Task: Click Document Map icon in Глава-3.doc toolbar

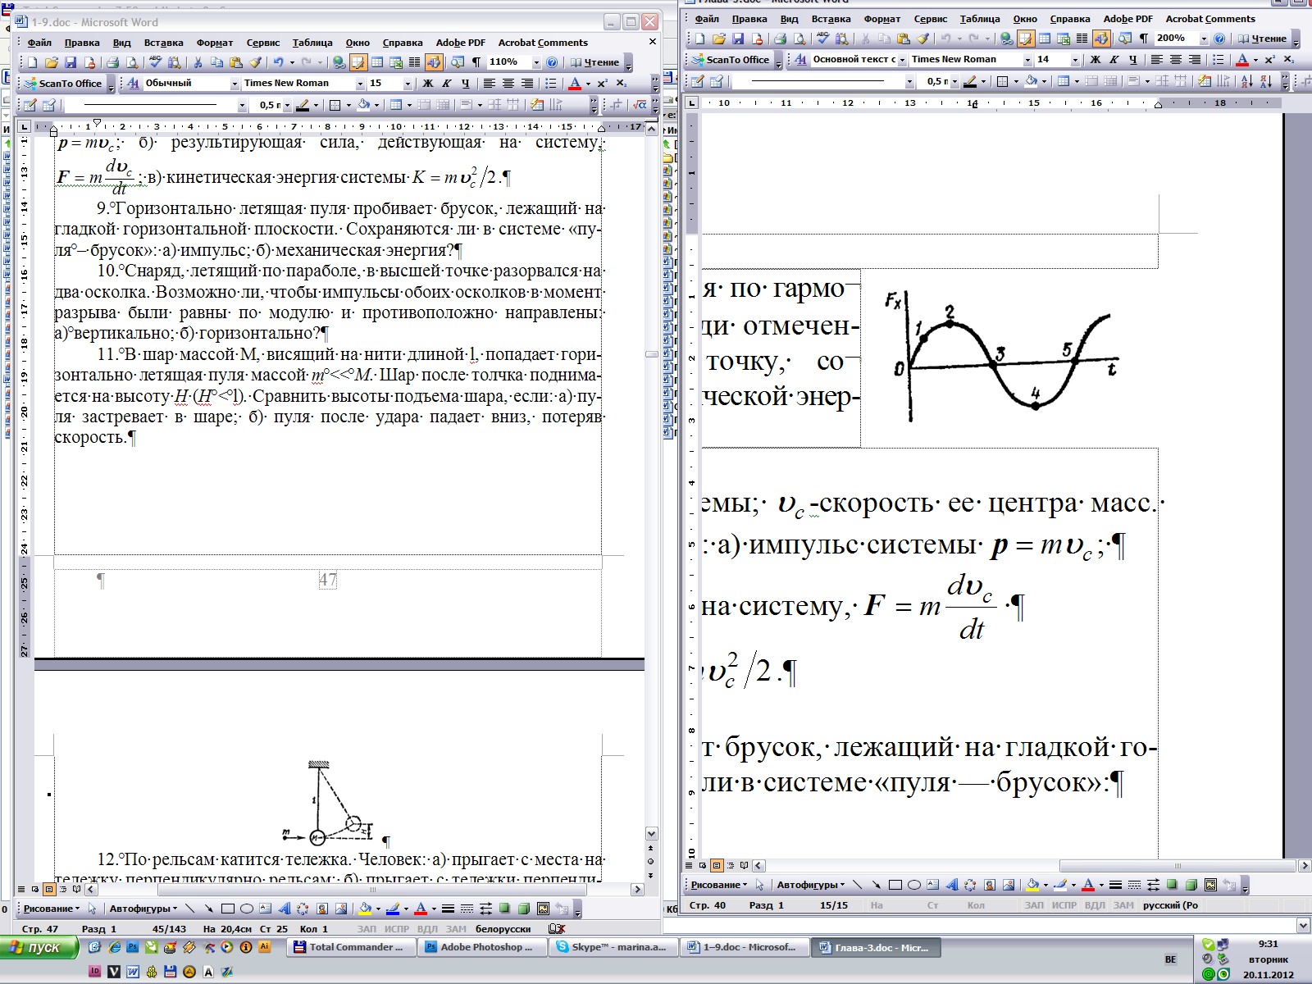Action: 1124,39
